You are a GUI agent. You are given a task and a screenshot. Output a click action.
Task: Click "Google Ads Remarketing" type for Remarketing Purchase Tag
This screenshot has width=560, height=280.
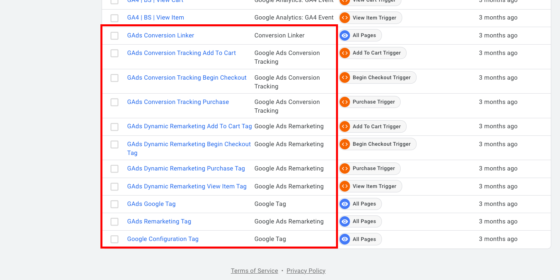coord(289,168)
